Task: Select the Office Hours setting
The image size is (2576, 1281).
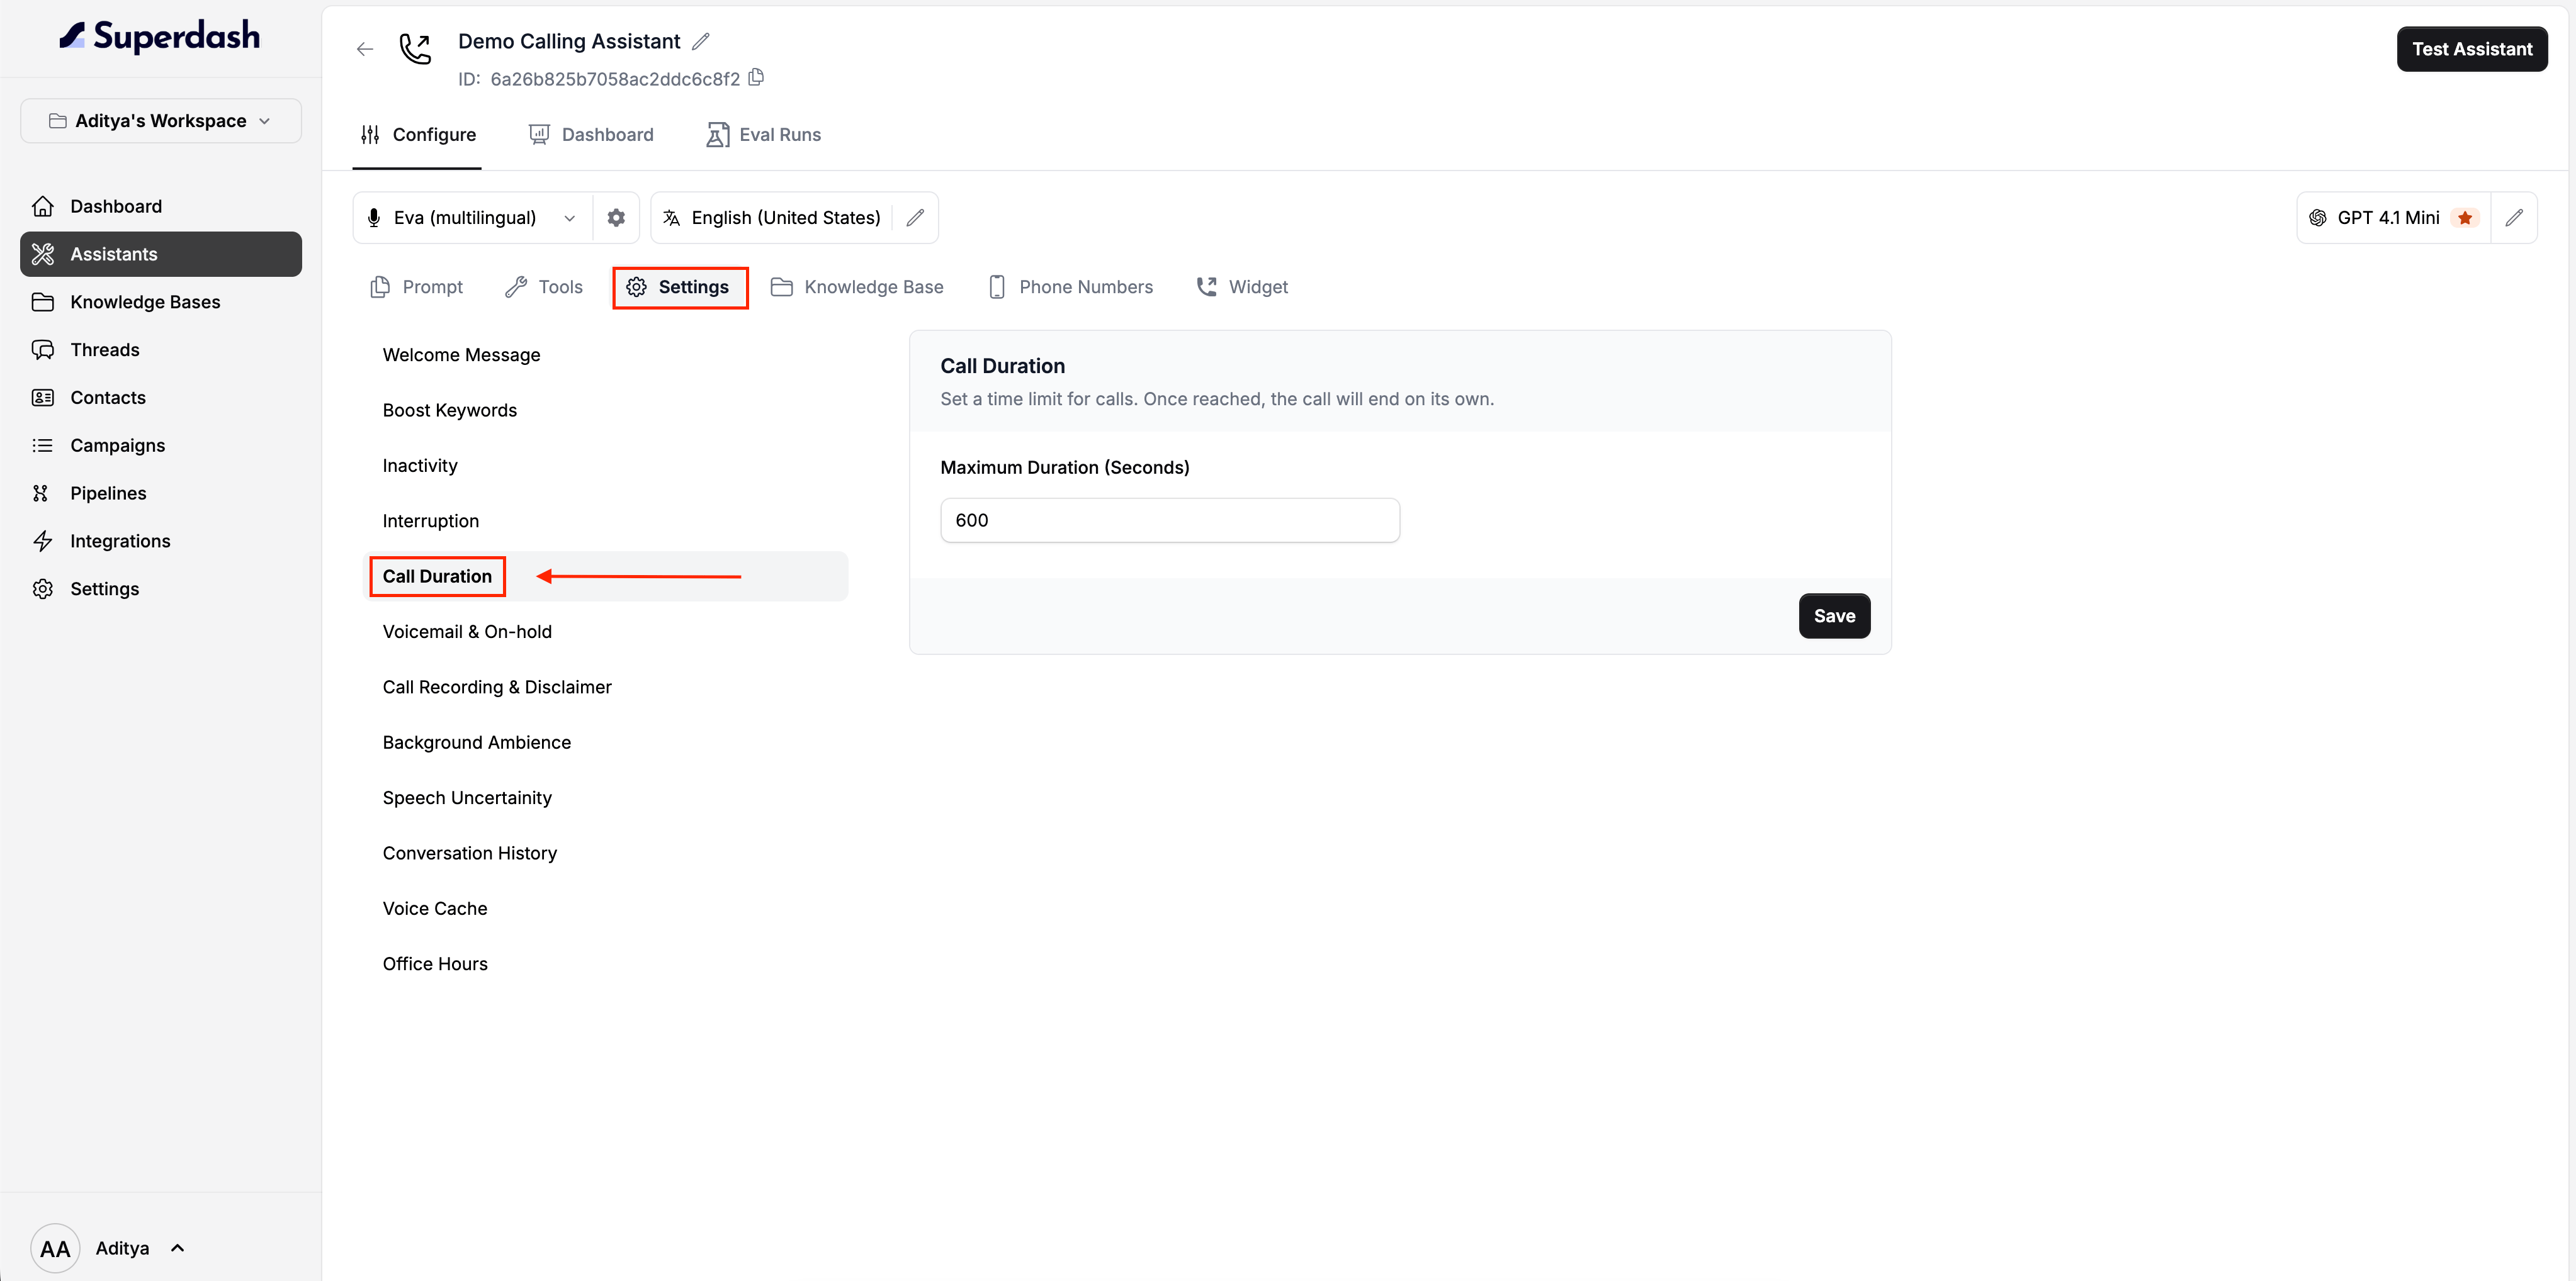Action: (606, 965)
